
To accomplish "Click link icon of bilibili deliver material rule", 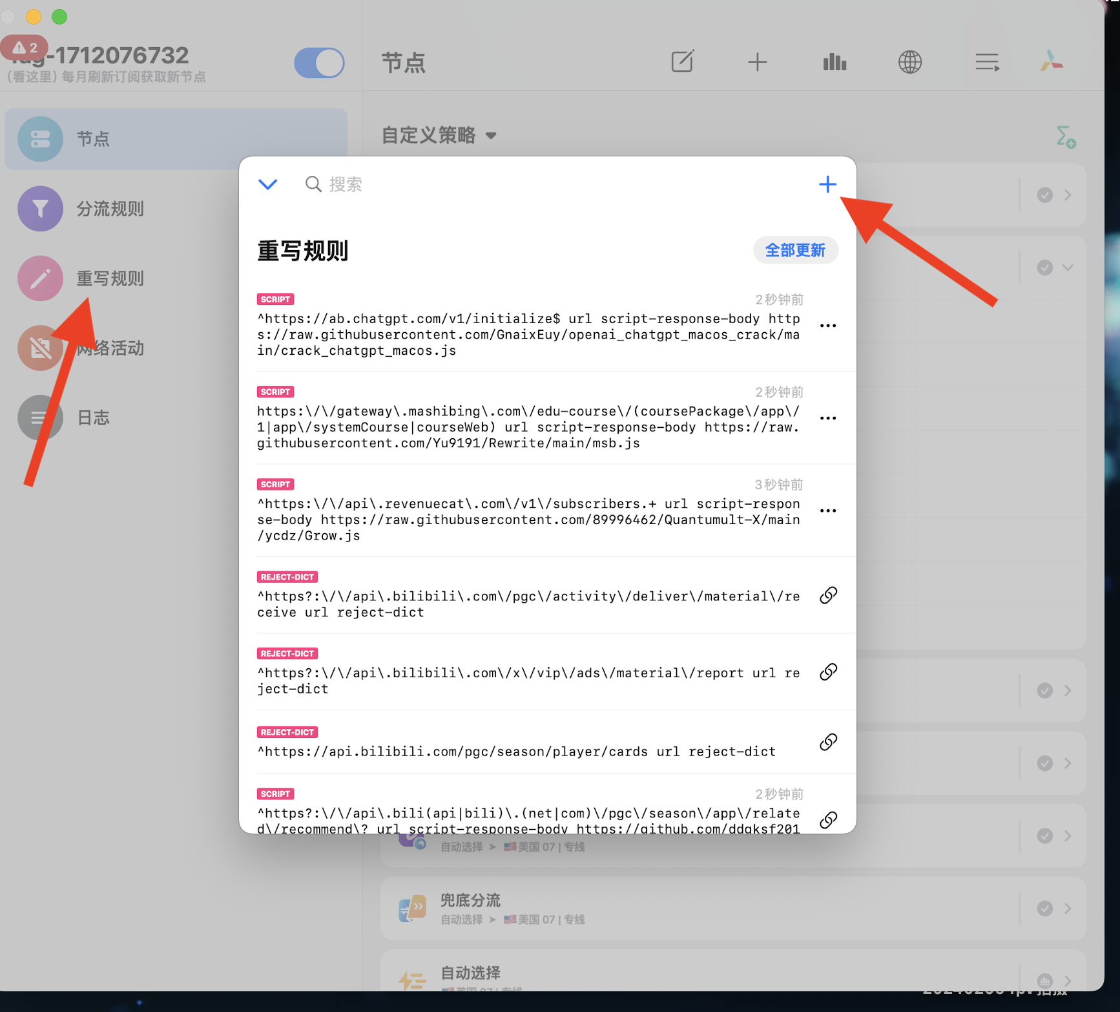I will tap(828, 595).
